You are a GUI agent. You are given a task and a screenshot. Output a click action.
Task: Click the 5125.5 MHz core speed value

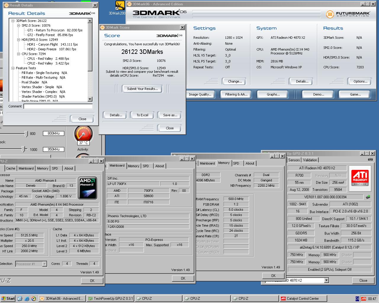pyautogui.click(x=29, y=235)
